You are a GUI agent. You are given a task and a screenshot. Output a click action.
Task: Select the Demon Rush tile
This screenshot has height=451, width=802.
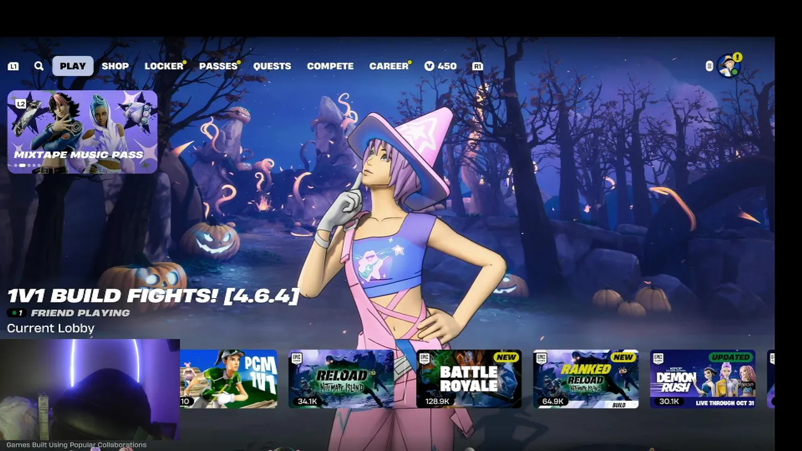coord(702,379)
